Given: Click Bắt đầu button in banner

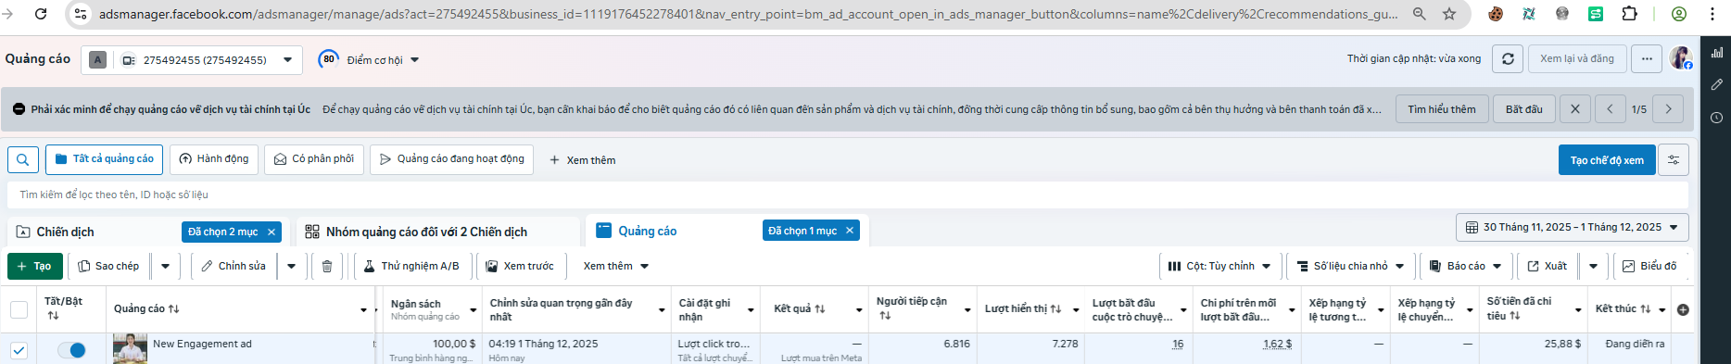Looking at the screenshot, I should click(x=1524, y=108).
